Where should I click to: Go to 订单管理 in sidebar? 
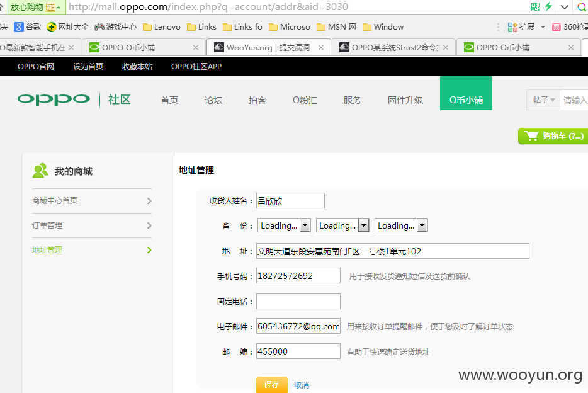point(47,225)
